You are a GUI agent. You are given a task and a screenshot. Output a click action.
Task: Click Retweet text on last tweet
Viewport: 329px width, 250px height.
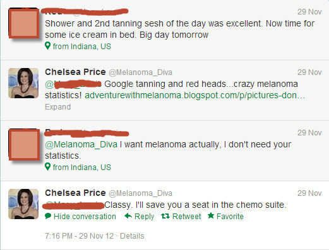(x=186, y=217)
